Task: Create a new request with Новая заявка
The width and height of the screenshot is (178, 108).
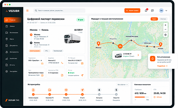Action: tap(132, 10)
